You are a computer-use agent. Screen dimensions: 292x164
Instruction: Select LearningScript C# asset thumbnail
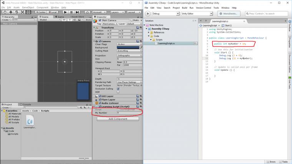[30, 120]
